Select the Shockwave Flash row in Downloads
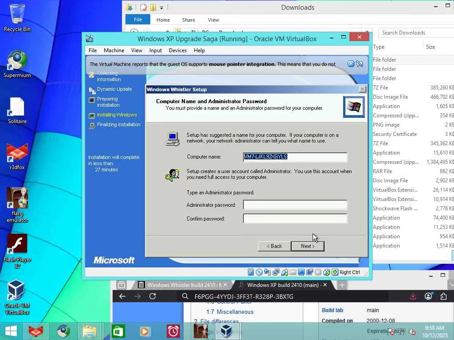Image resolution: width=454 pixels, height=340 pixels. [x=413, y=208]
